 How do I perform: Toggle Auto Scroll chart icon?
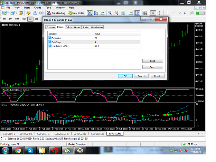[x=130, y=13]
